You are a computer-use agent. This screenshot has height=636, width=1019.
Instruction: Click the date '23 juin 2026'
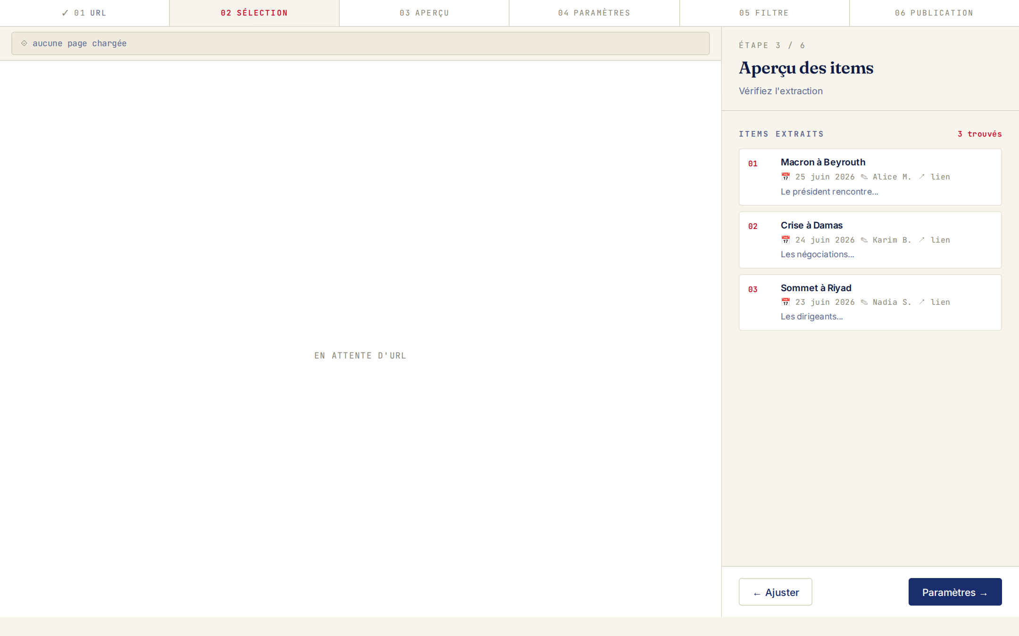pyautogui.click(x=825, y=302)
